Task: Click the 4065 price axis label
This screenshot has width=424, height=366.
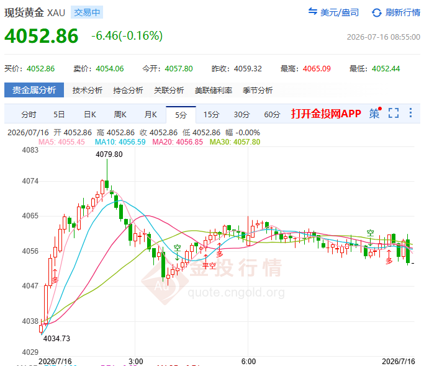Action: [x=30, y=216]
